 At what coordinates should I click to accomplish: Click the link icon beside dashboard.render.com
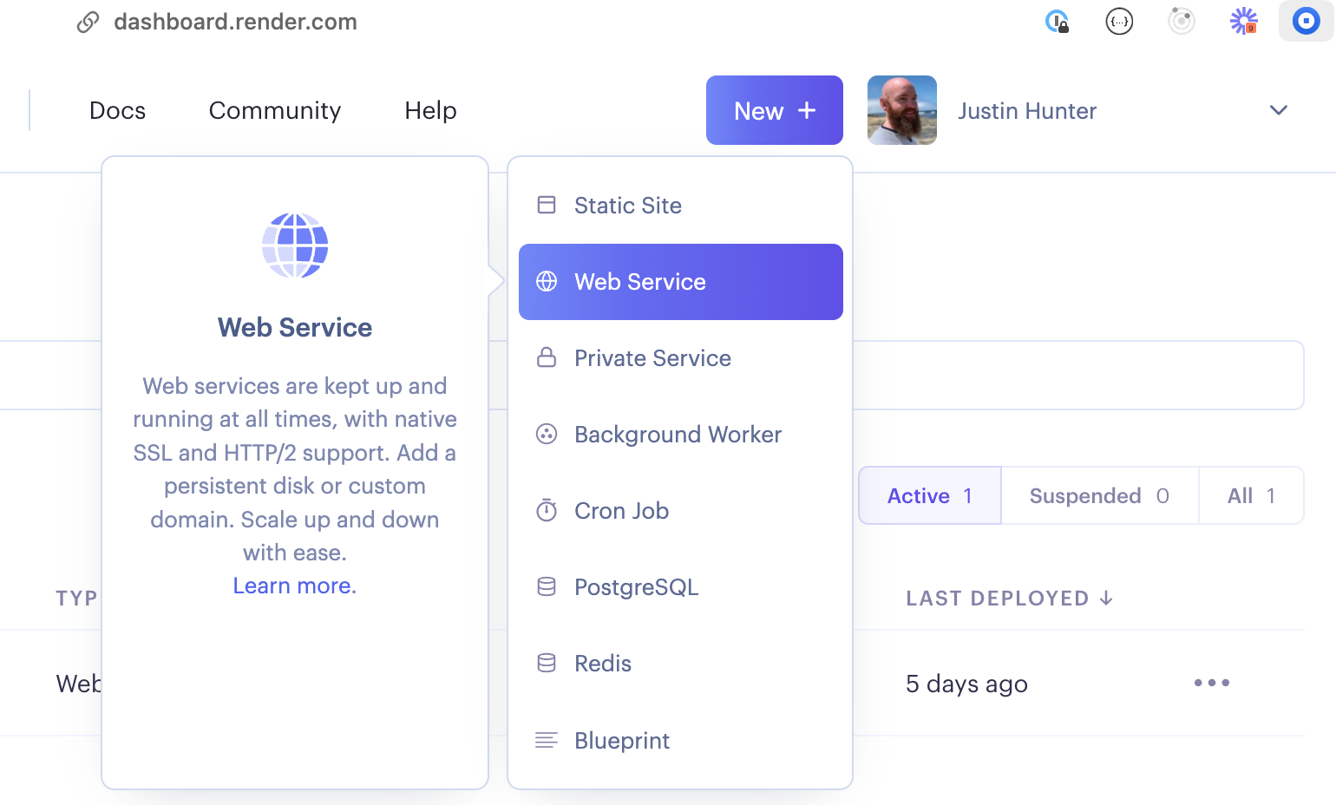pos(88,22)
